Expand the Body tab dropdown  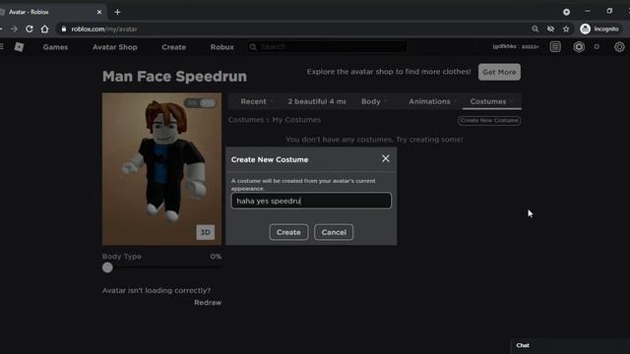pos(385,101)
